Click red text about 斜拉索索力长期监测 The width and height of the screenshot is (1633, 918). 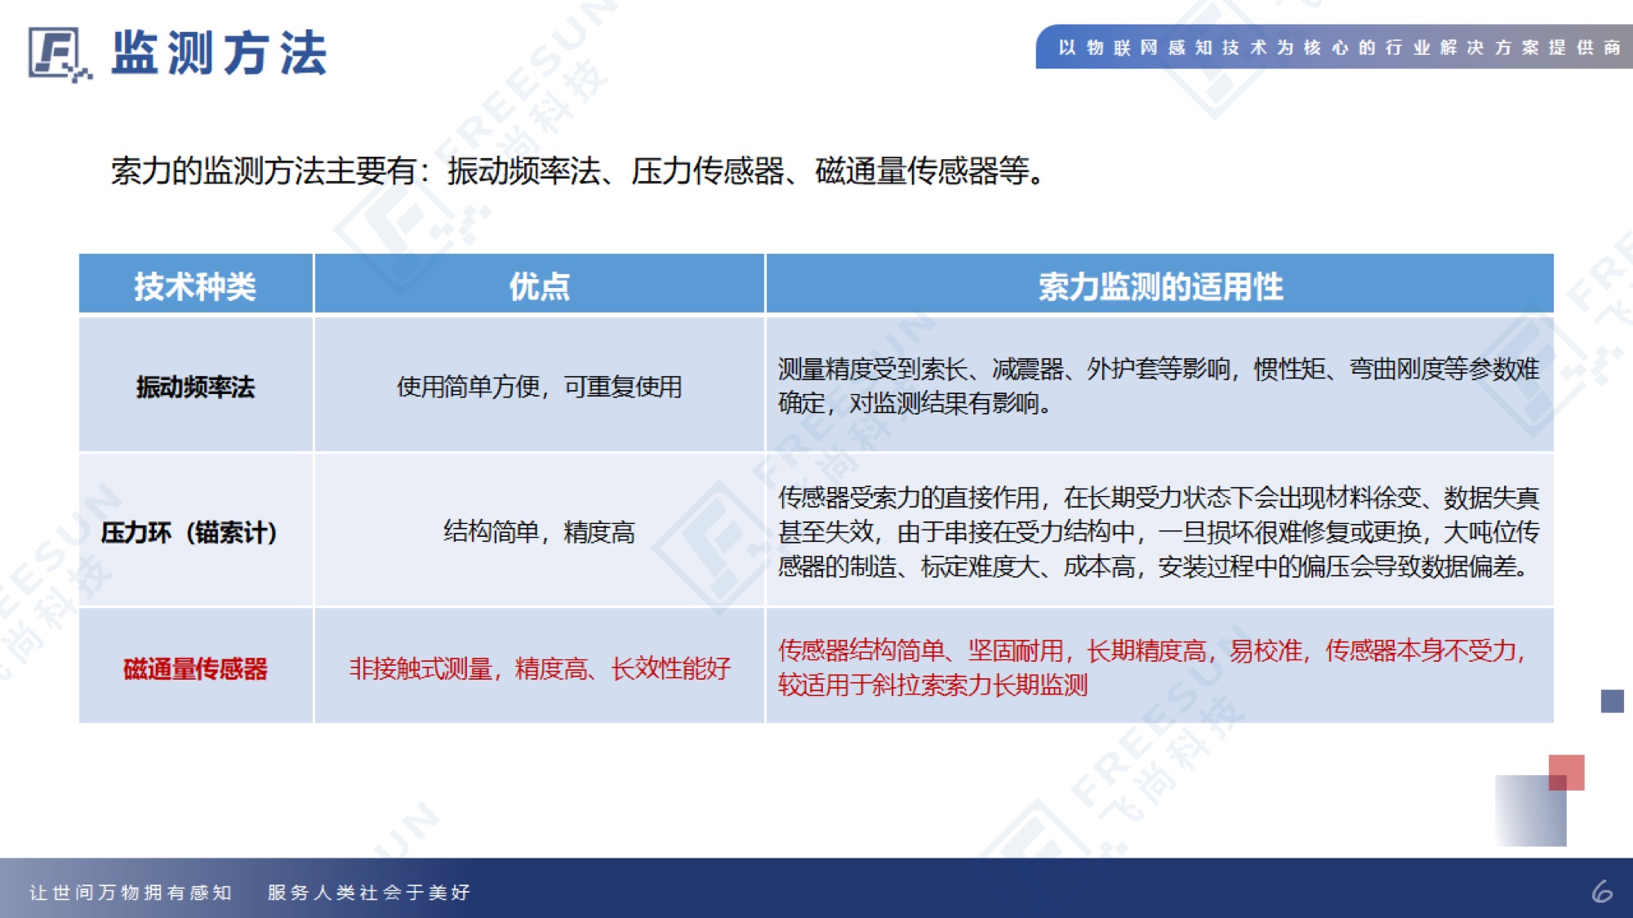(x=932, y=684)
